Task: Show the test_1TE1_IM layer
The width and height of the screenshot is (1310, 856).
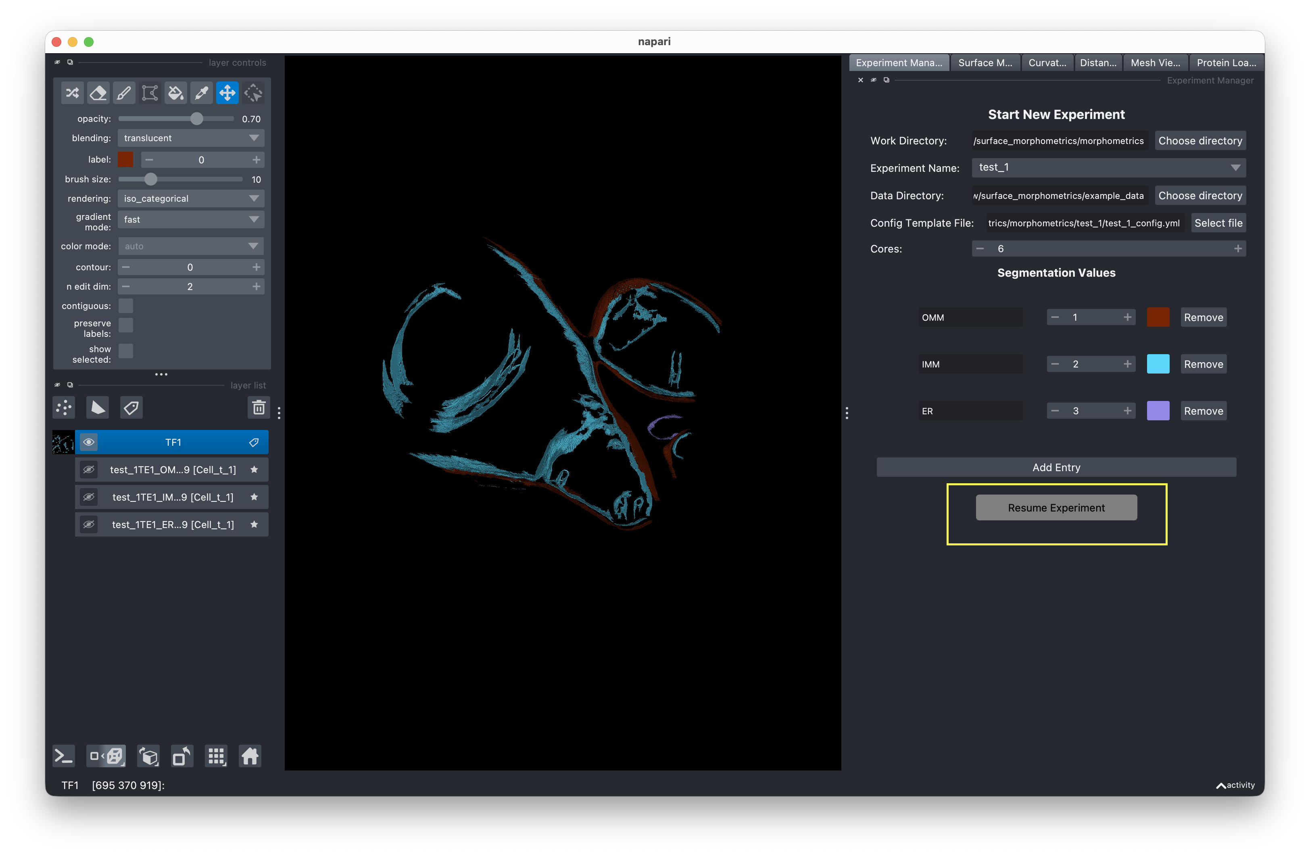Action: pyautogui.click(x=89, y=498)
